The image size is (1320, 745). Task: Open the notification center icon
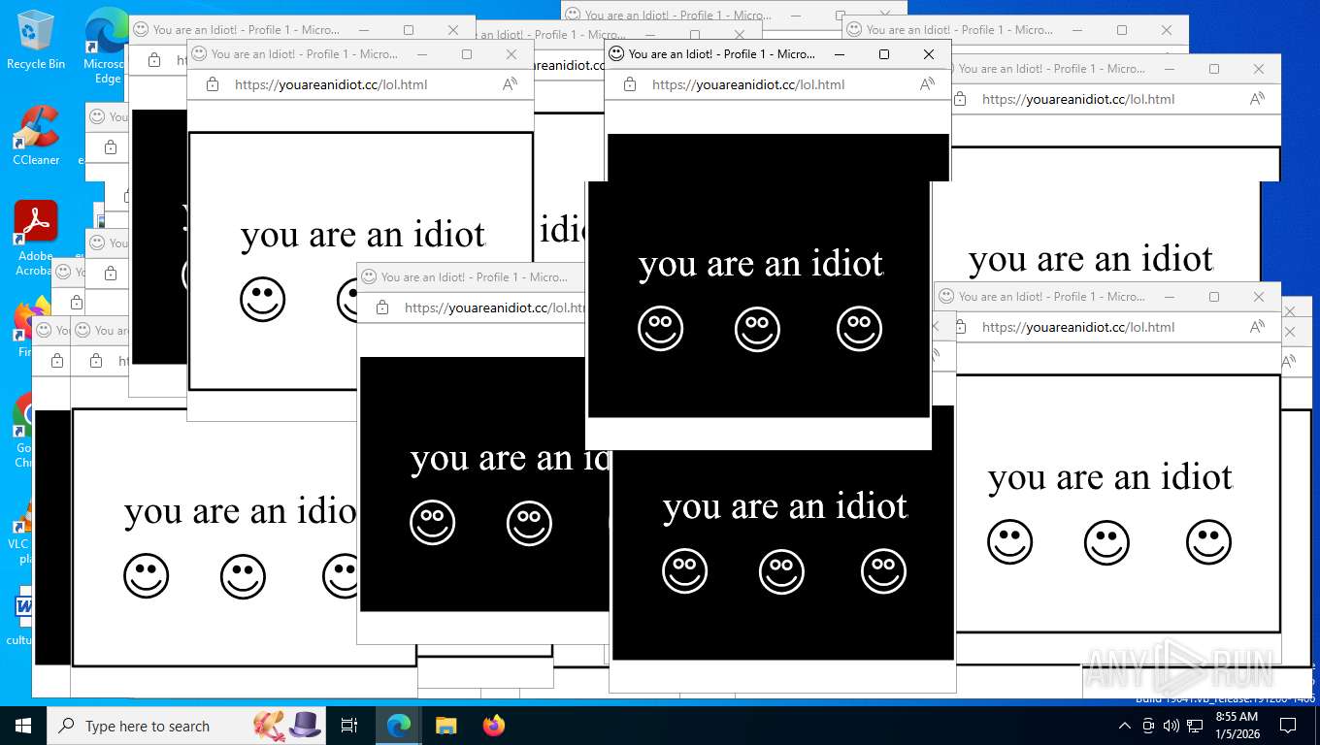click(x=1288, y=726)
